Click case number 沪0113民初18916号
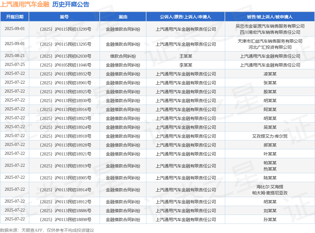 [66, 109]
